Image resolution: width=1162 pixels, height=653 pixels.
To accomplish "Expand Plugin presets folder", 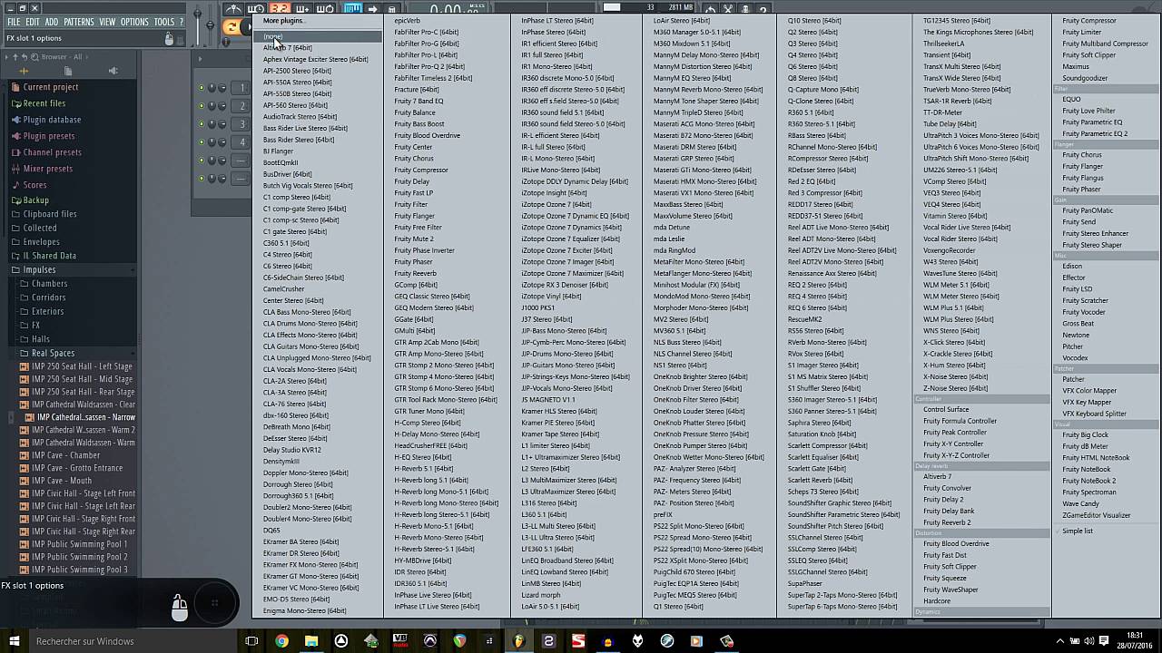I will (x=49, y=136).
